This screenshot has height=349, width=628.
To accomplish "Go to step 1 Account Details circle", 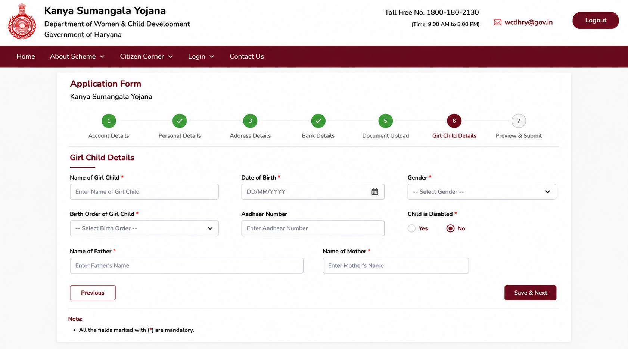I will click(109, 121).
